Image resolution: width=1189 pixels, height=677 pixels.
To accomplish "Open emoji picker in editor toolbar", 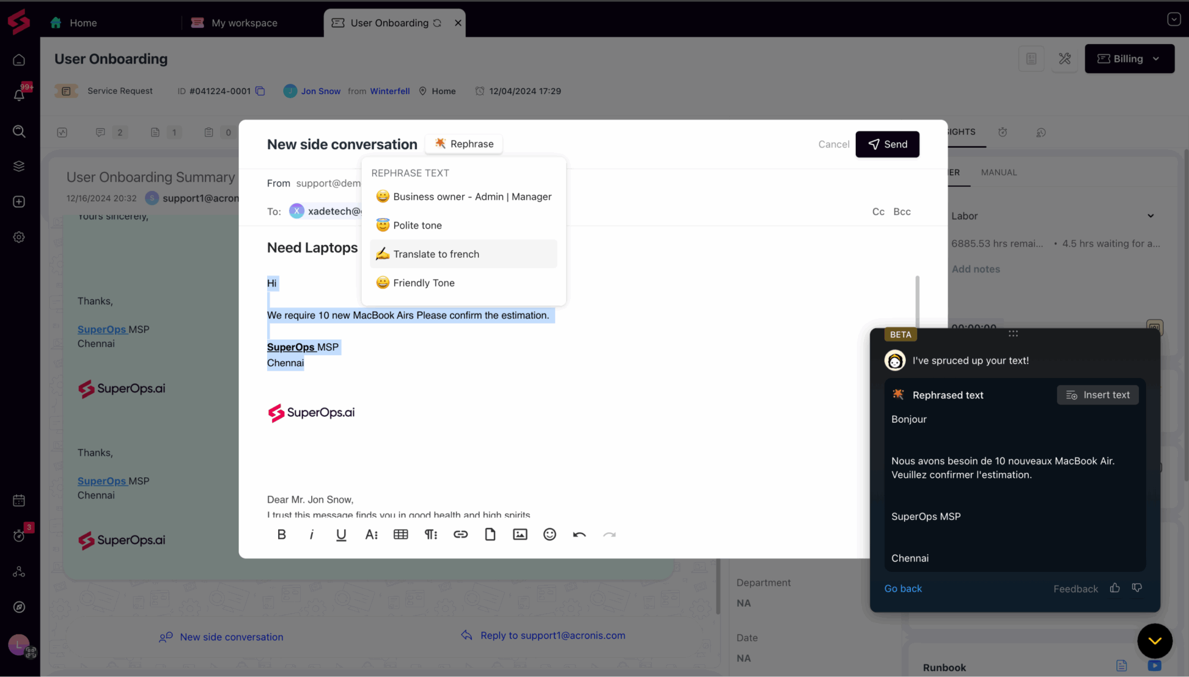I will coord(550,535).
